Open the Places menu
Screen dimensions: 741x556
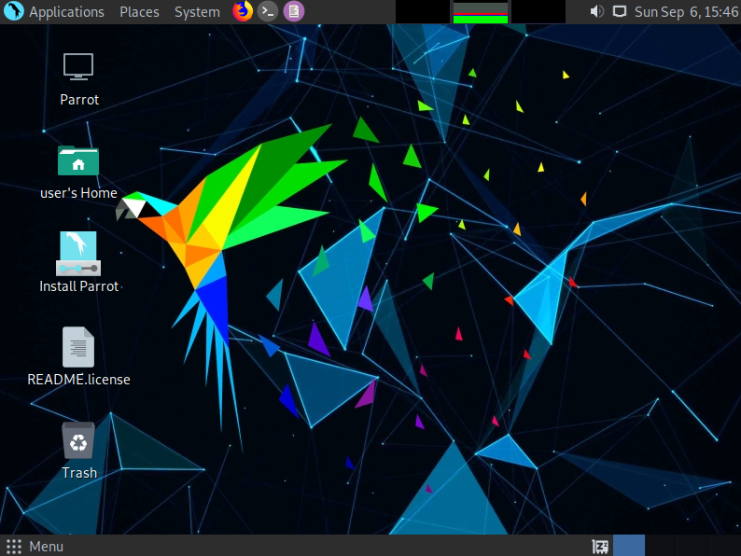[x=139, y=12]
